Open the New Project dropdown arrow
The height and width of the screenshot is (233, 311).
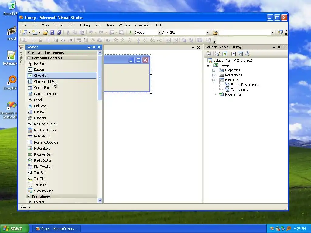click(x=29, y=32)
